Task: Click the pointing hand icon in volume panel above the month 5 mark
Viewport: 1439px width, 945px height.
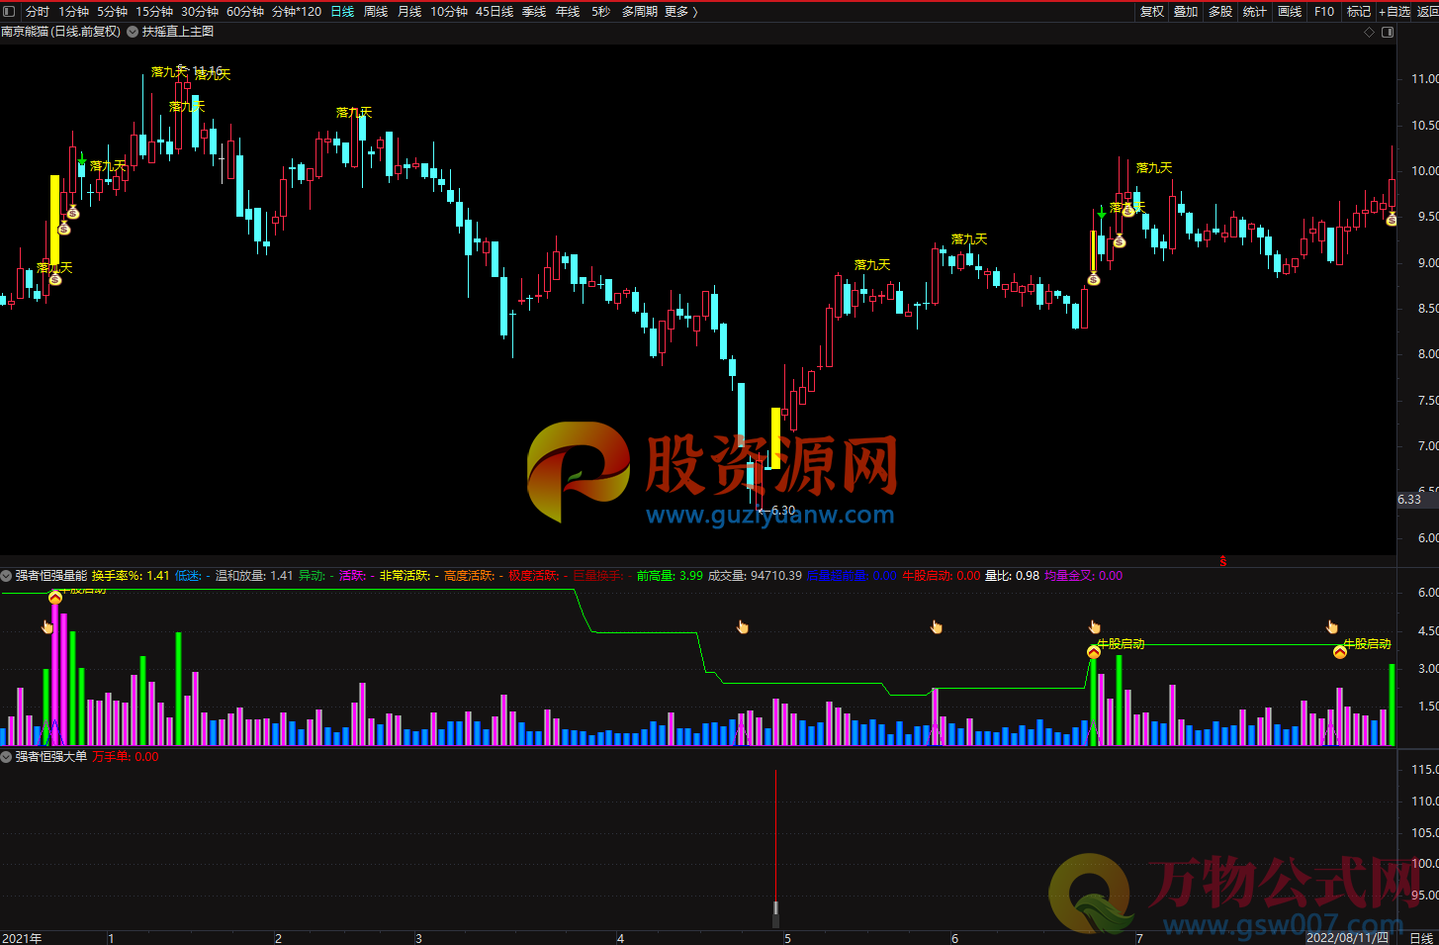Action: [x=743, y=626]
